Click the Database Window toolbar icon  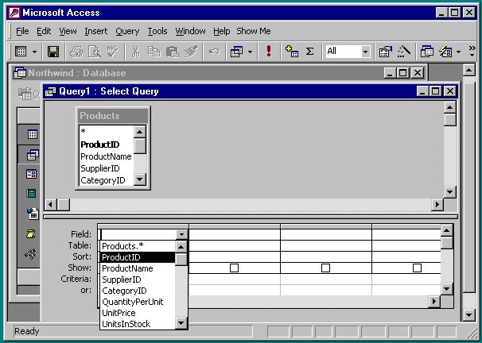coord(427,52)
